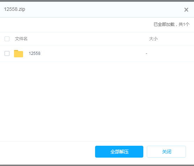Click the white 关闭 button

click(166, 152)
